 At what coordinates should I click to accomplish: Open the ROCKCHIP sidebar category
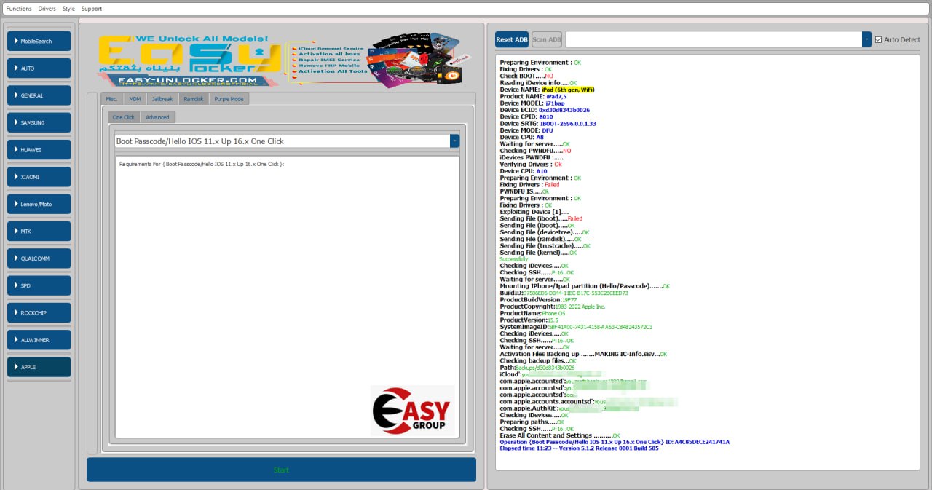[x=39, y=313]
